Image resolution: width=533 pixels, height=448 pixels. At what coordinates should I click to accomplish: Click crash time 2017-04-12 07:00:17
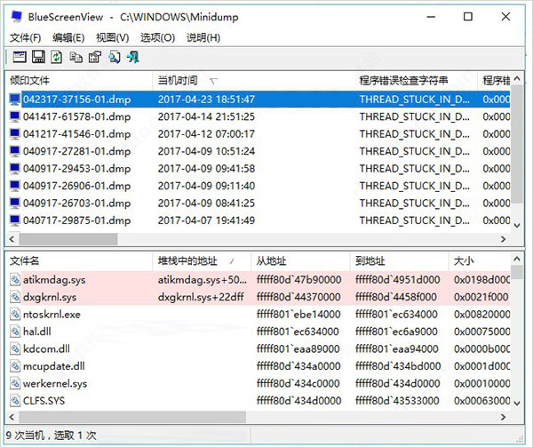[x=206, y=134]
